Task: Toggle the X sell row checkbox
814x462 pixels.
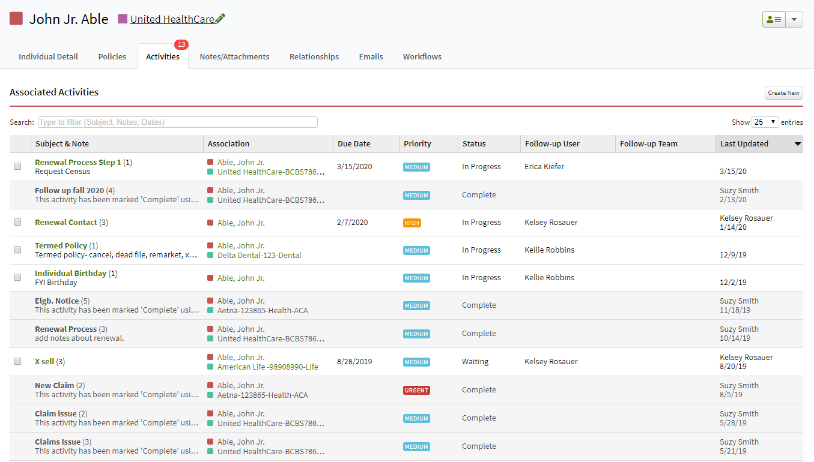Action: point(17,361)
